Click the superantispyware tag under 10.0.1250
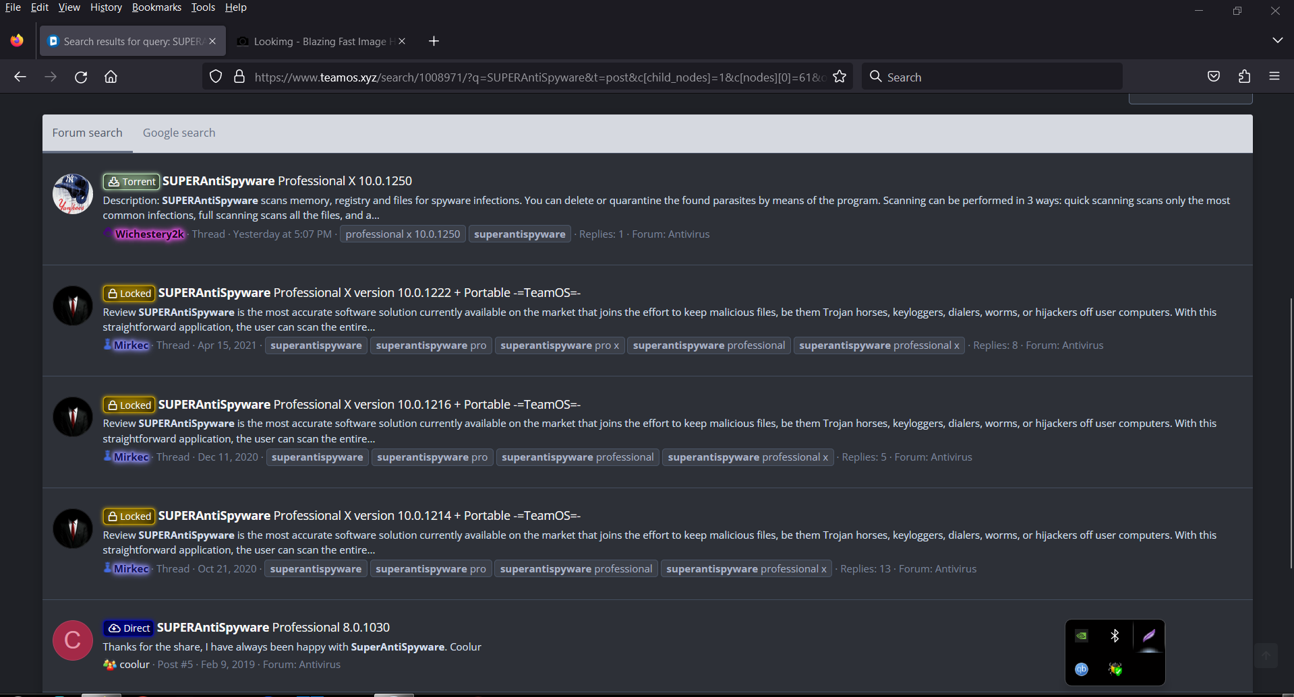 pyautogui.click(x=519, y=234)
